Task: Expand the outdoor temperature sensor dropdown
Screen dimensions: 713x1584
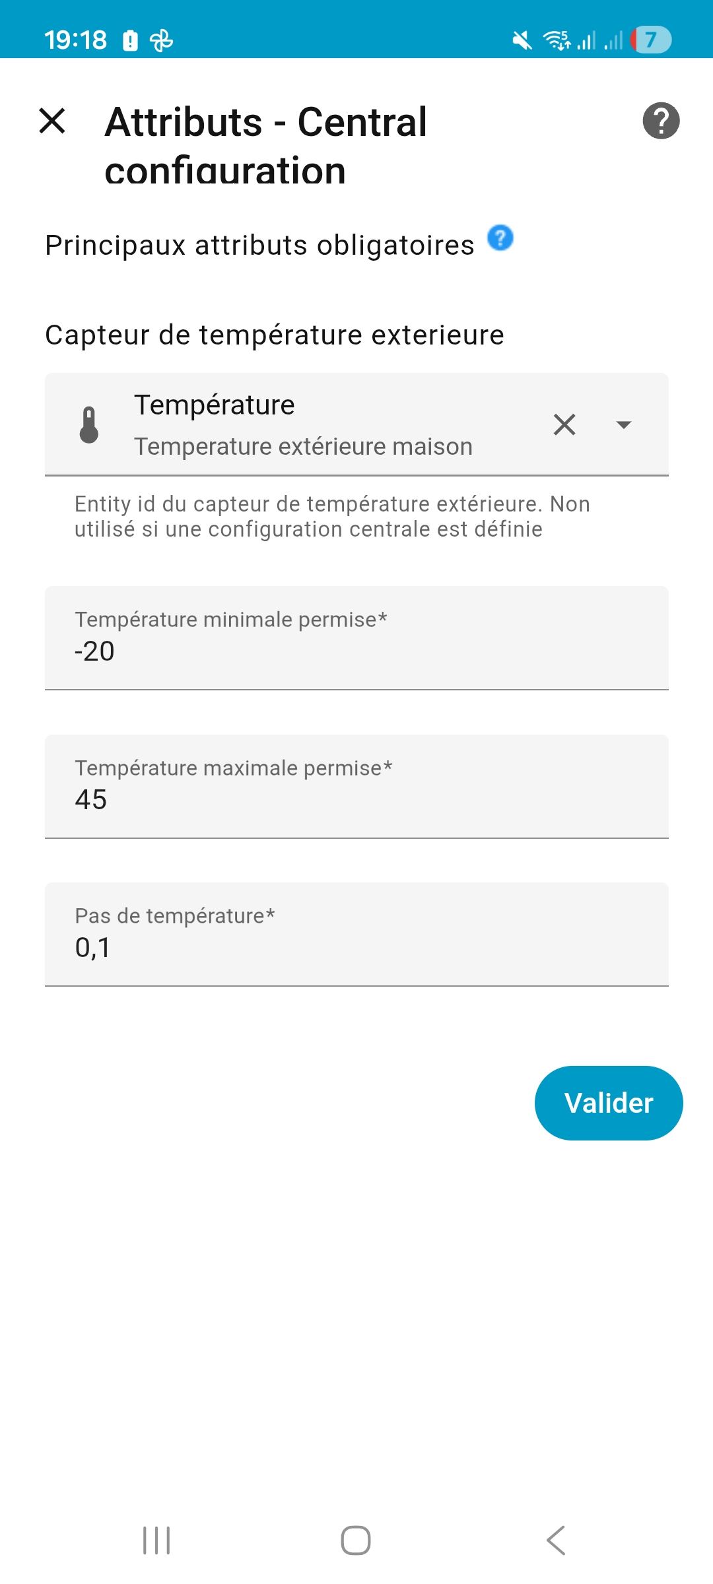Action: point(623,424)
